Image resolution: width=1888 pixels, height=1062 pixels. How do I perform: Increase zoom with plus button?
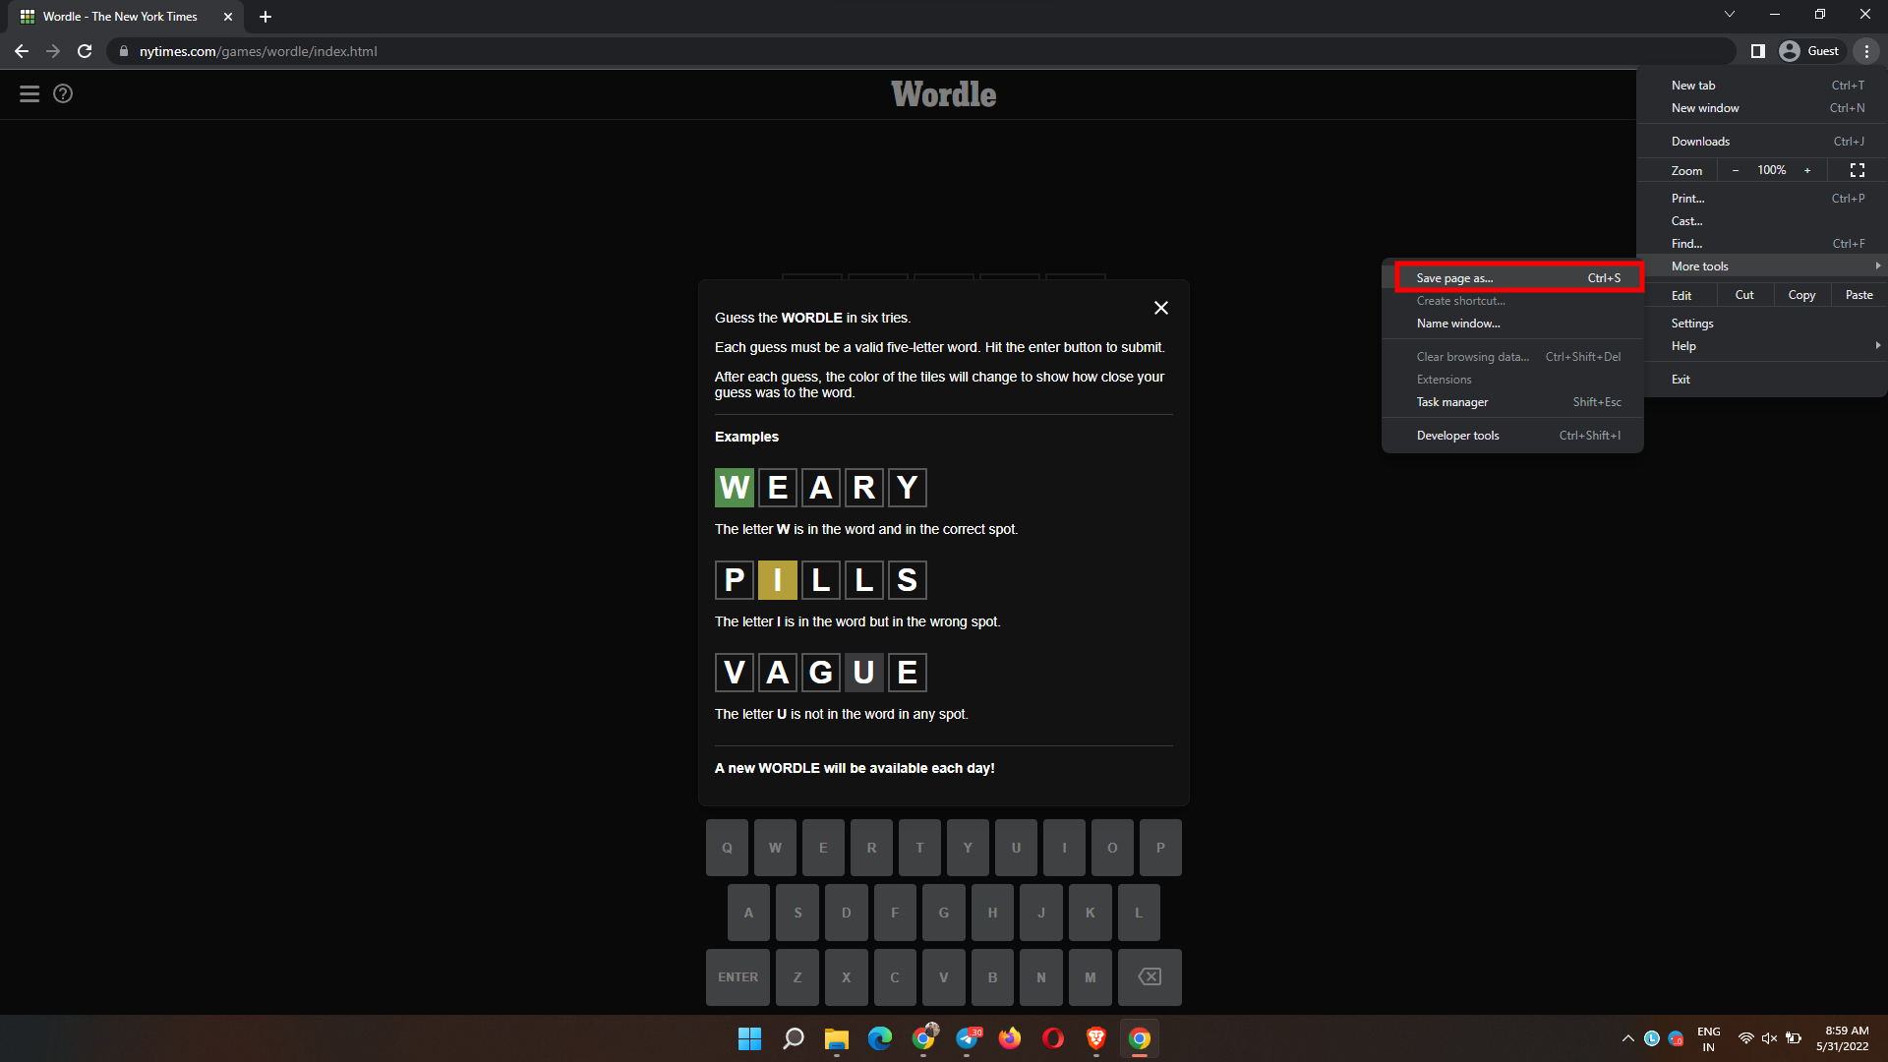tap(1807, 170)
